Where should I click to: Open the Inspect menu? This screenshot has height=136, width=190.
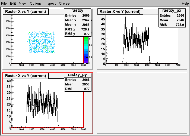(x=50, y=3)
